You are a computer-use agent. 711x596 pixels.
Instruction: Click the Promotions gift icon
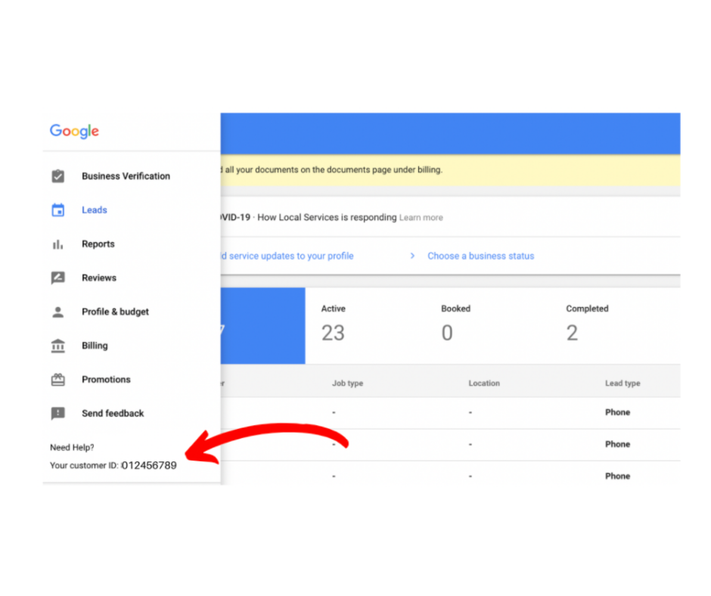[x=58, y=380]
